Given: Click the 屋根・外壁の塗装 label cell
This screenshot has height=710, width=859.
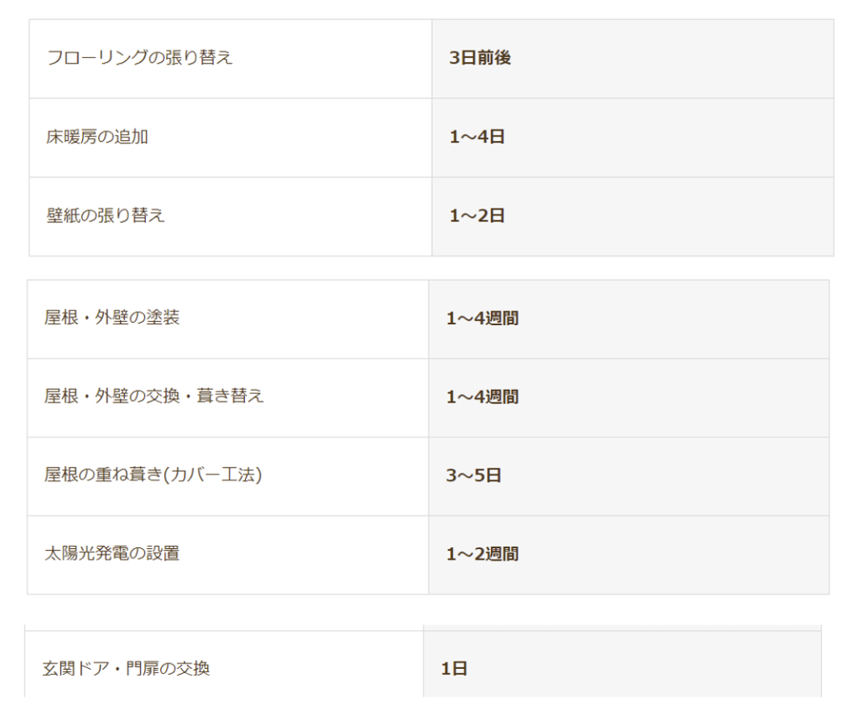Looking at the screenshot, I should coord(112,319).
